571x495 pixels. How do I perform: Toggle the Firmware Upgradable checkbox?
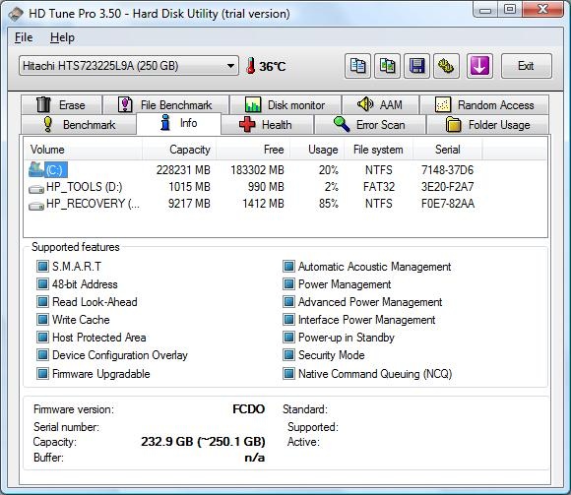click(42, 373)
